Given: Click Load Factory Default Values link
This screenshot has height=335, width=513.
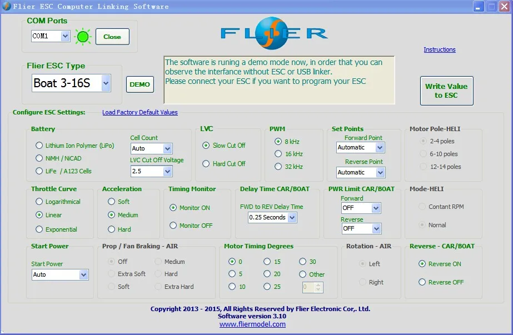Looking at the screenshot, I should pos(140,112).
